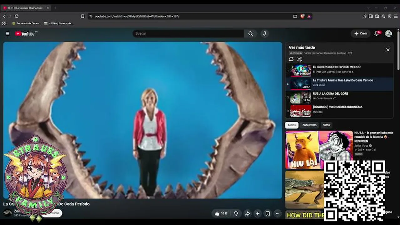Open the NIU LAI recommended video thumbnail

click(319, 150)
